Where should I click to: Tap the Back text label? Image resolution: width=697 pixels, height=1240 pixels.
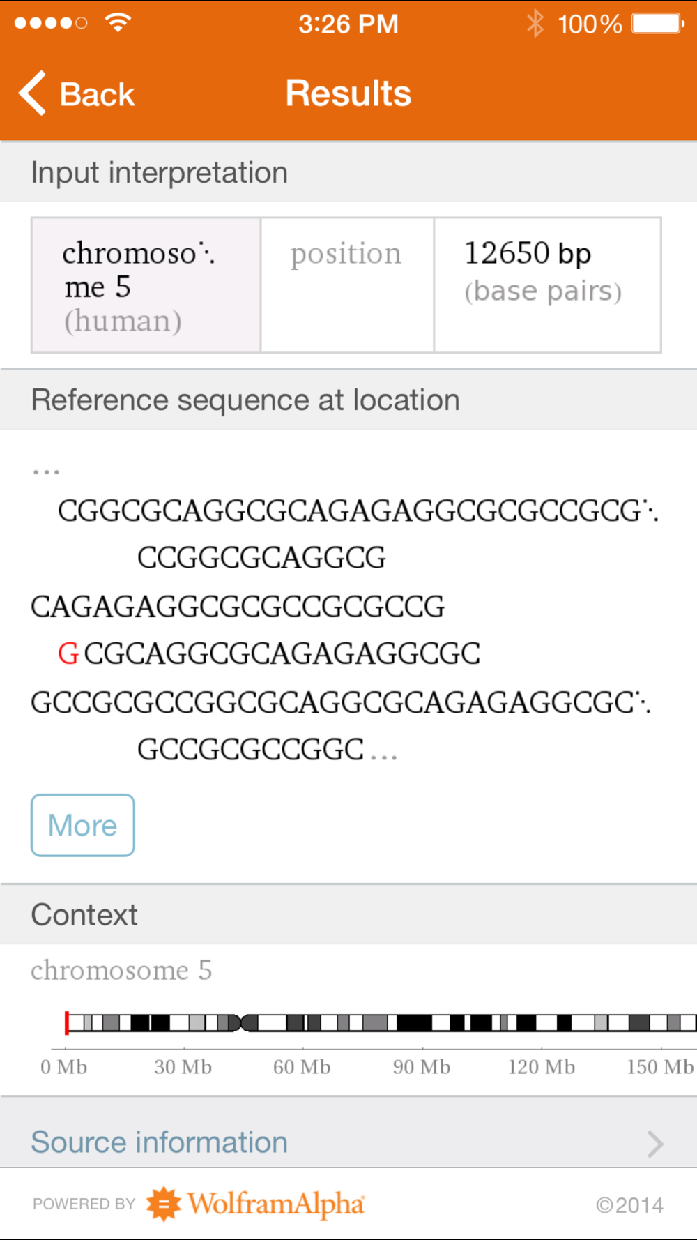coord(97,95)
